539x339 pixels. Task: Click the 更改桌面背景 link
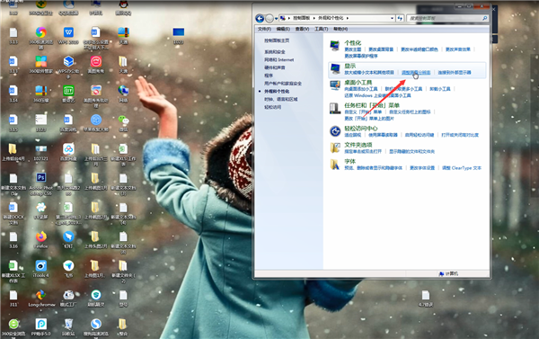tap(381, 49)
